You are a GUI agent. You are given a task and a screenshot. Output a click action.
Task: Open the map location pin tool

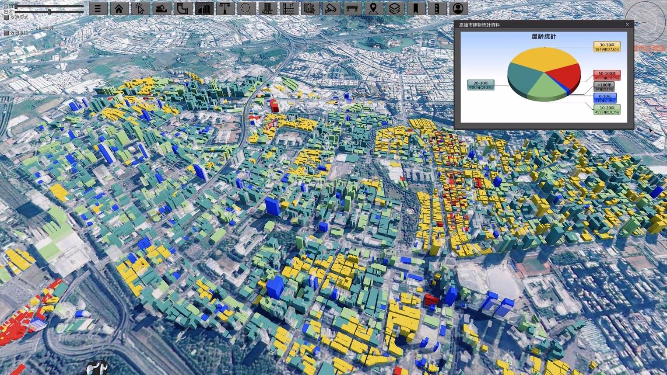click(x=373, y=8)
